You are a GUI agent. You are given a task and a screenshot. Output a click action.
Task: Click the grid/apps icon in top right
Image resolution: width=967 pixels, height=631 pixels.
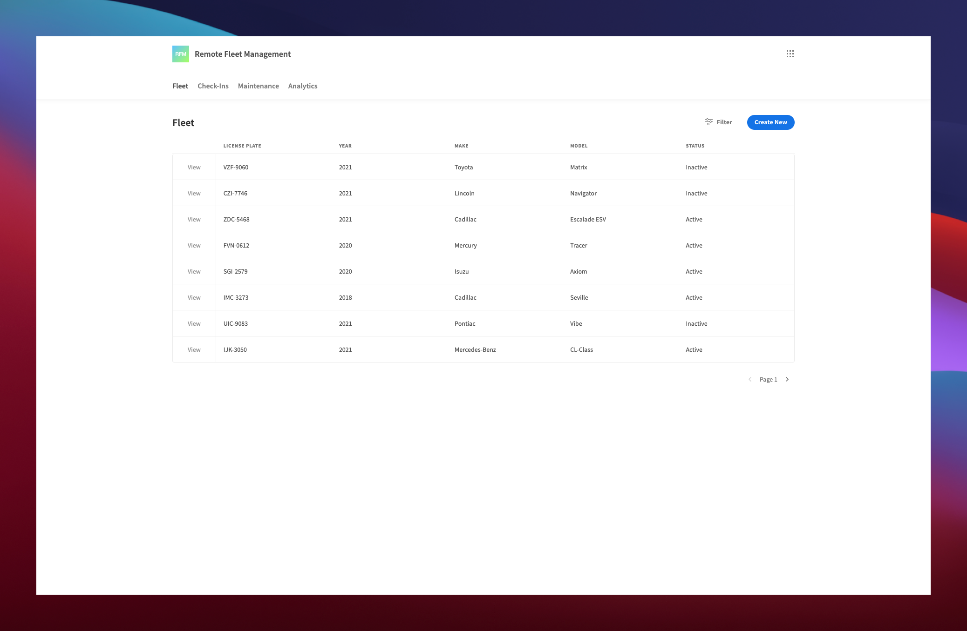pos(790,54)
